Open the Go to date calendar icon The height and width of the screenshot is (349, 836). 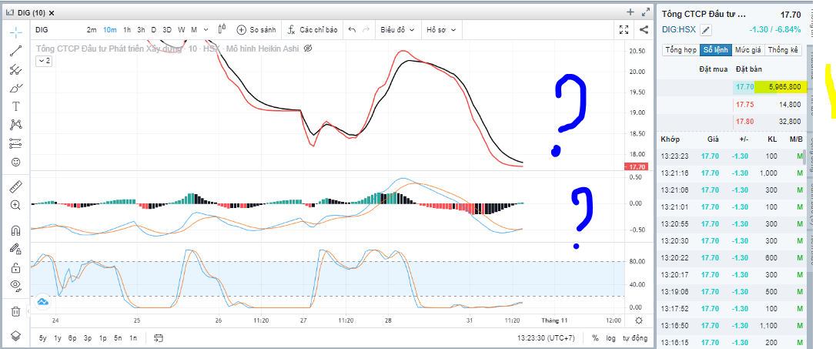pos(159,338)
